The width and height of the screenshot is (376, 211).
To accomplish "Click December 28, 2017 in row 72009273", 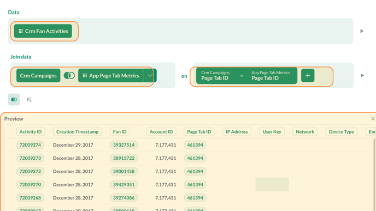I will [73, 158].
